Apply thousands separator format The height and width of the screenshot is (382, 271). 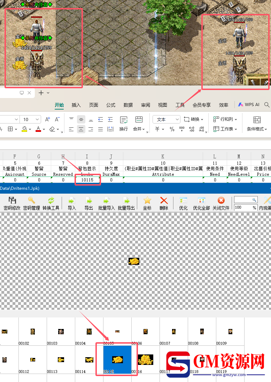click(182, 129)
